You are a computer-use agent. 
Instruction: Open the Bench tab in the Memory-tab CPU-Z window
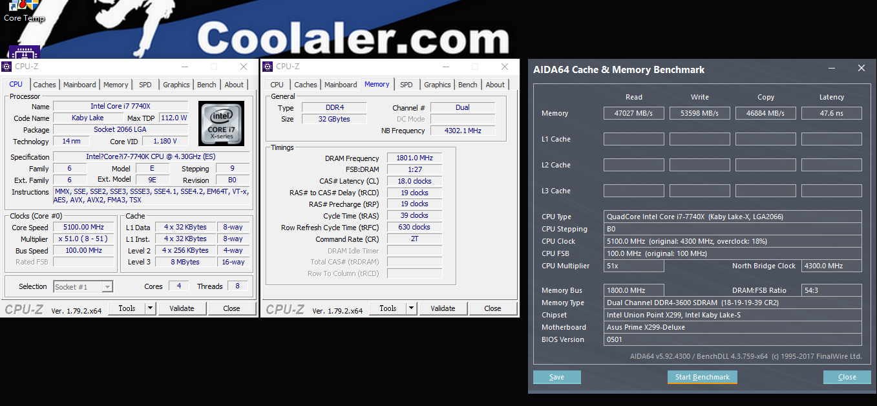point(468,85)
